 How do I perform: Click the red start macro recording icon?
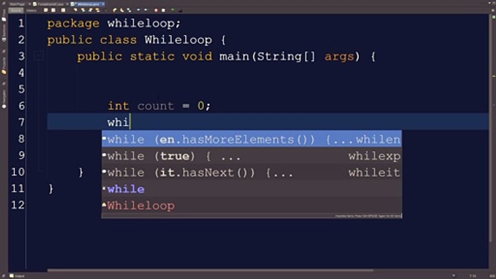(x=156, y=10)
